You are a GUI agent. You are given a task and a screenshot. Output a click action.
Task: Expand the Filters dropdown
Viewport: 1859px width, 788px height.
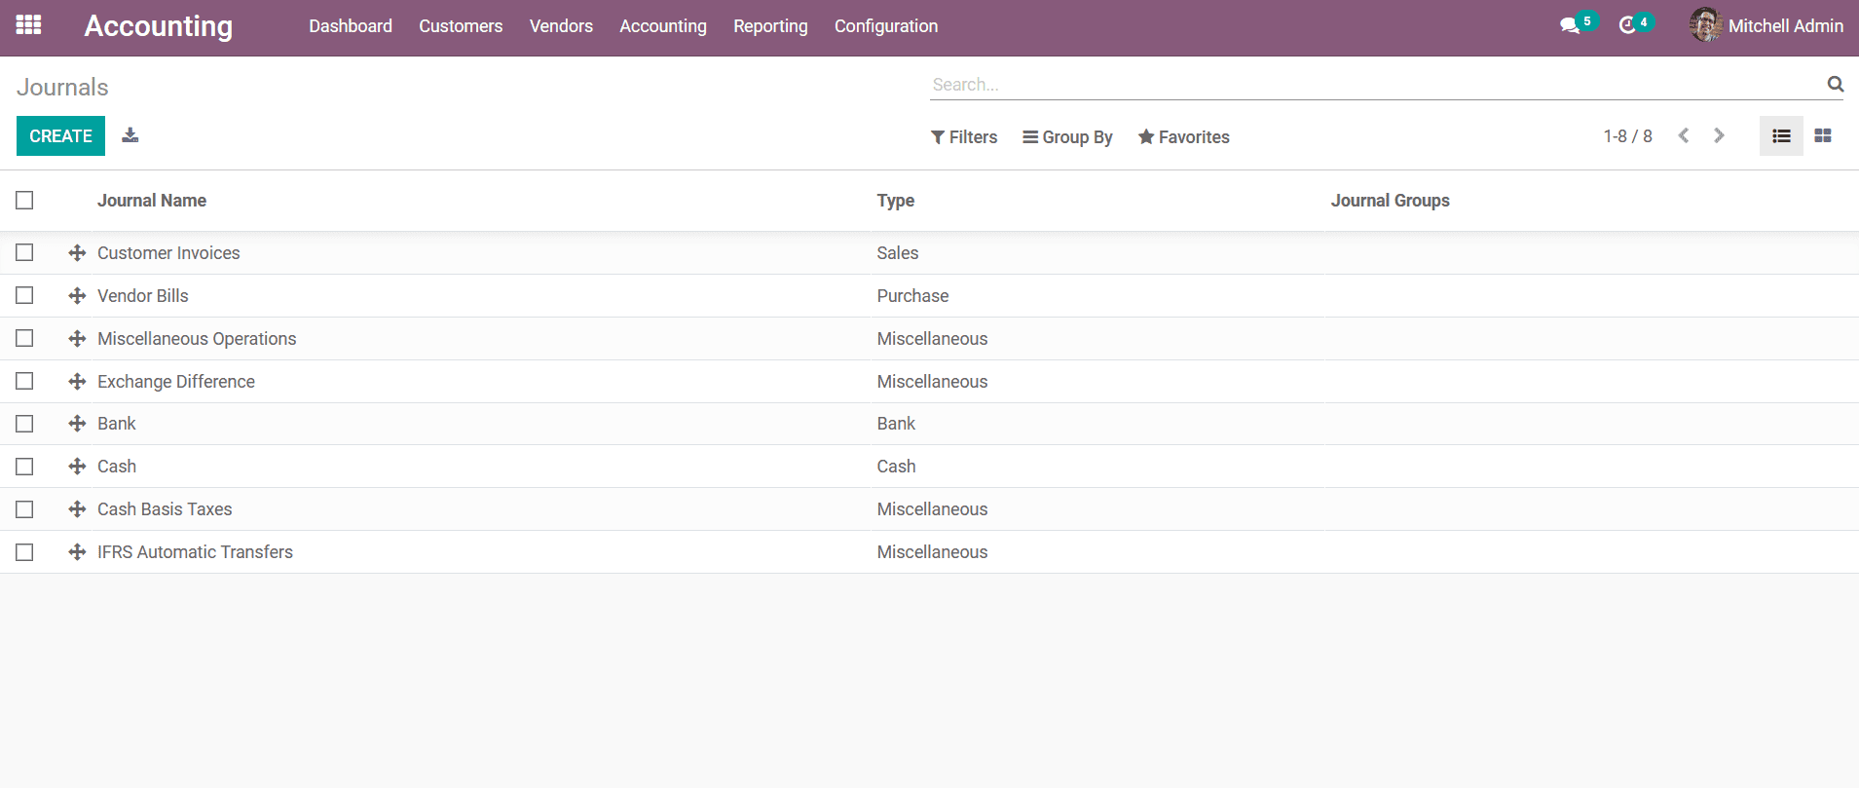[964, 137]
